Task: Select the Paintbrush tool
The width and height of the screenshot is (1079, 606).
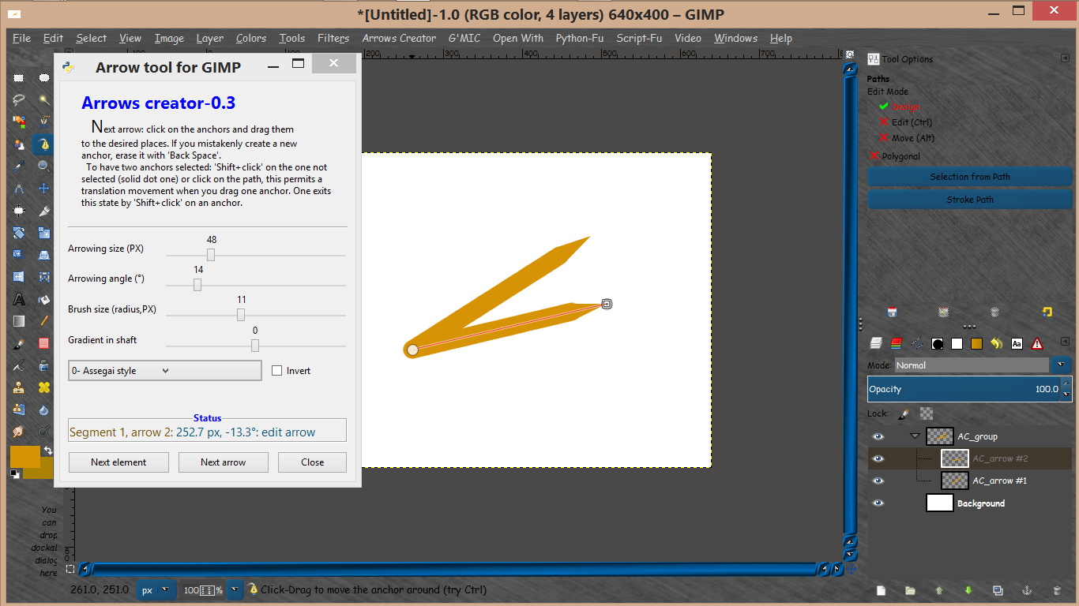Action: [19, 344]
